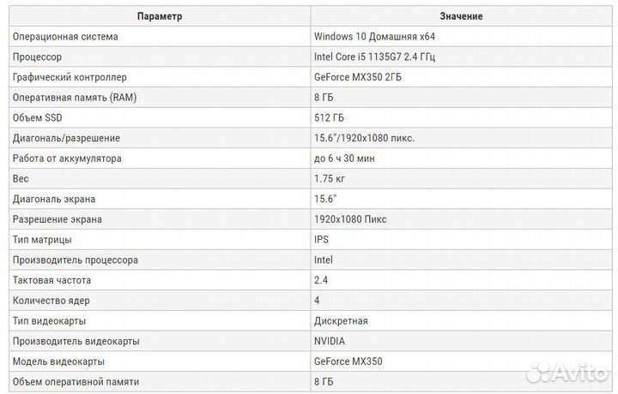The height and width of the screenshot is (394, 618).
Task: Select 'до 6 ч 30 мин' value
Action: [x=344, y=158]
